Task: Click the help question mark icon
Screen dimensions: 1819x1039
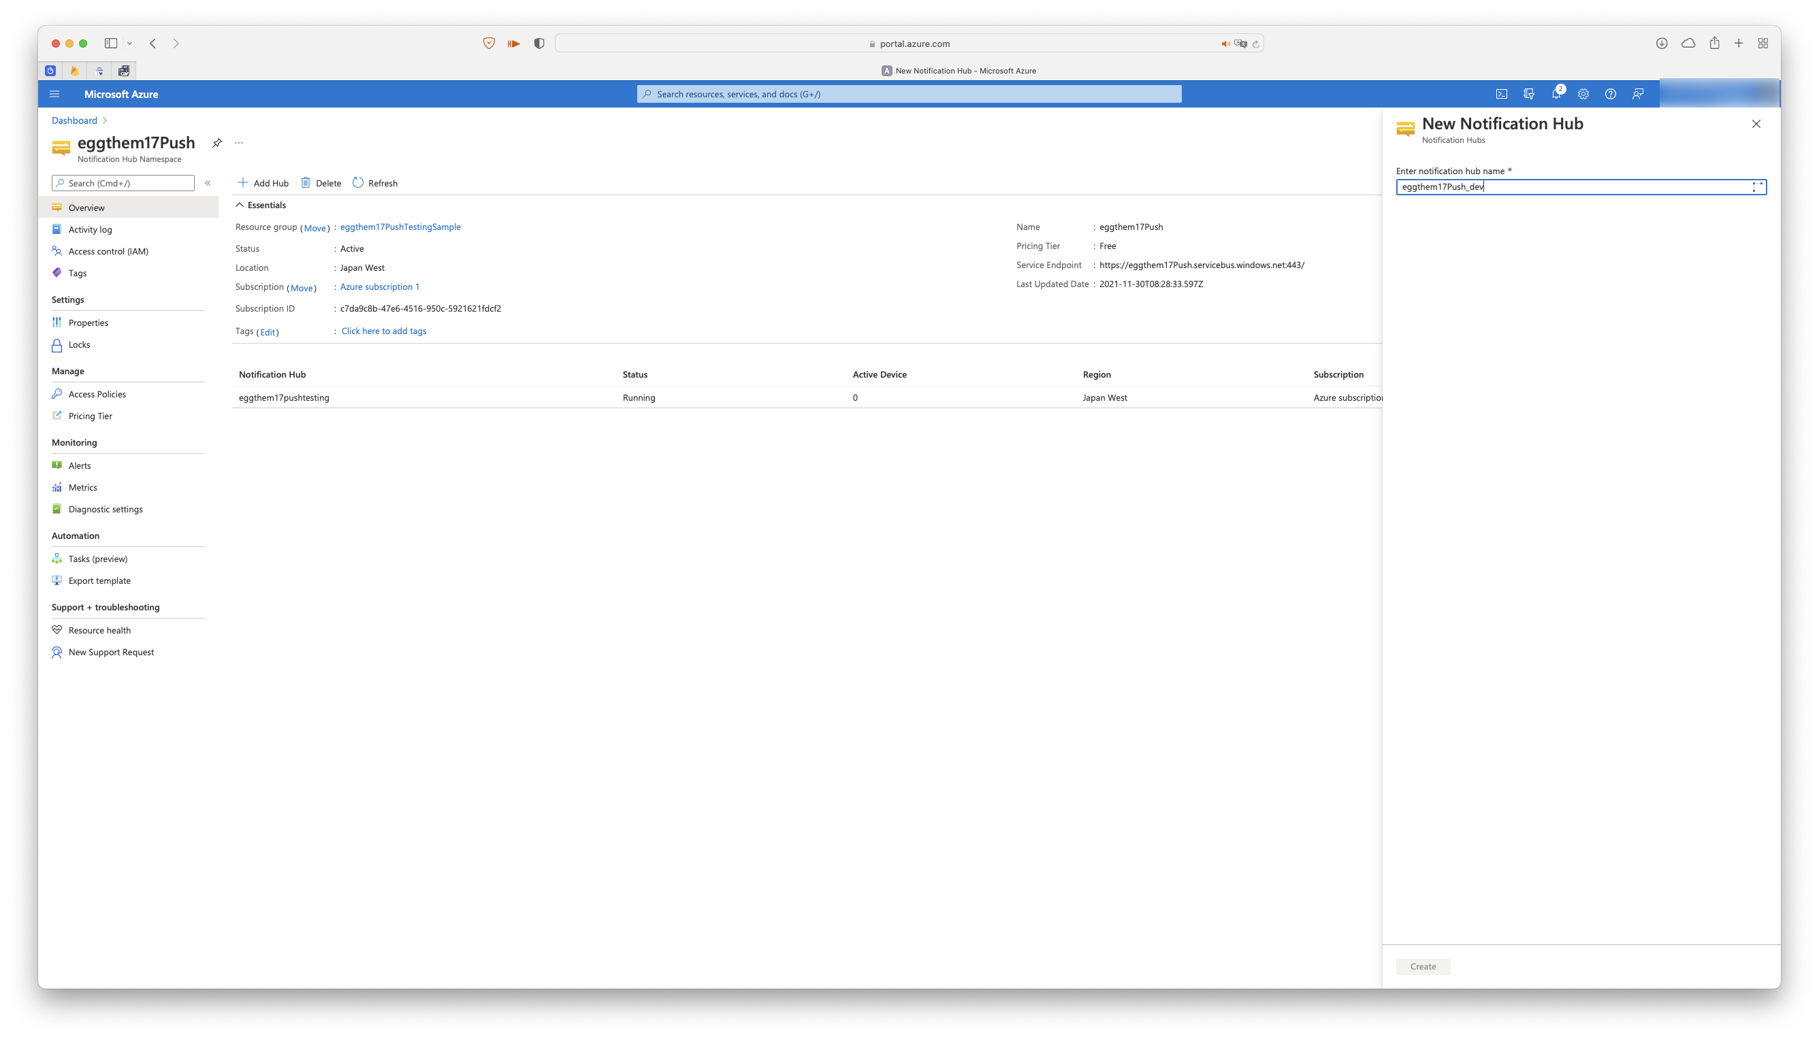Action: pyautogui.click(x=1611, y=94)
